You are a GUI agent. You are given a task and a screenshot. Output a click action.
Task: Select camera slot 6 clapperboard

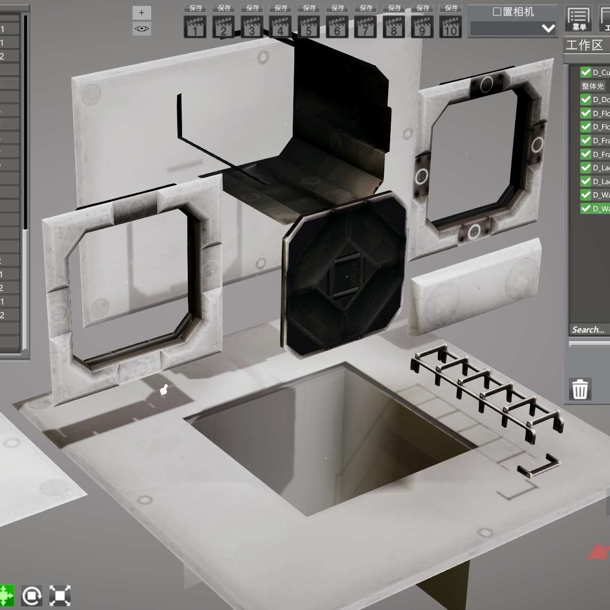pyautogui.click(x=337, y=27)
